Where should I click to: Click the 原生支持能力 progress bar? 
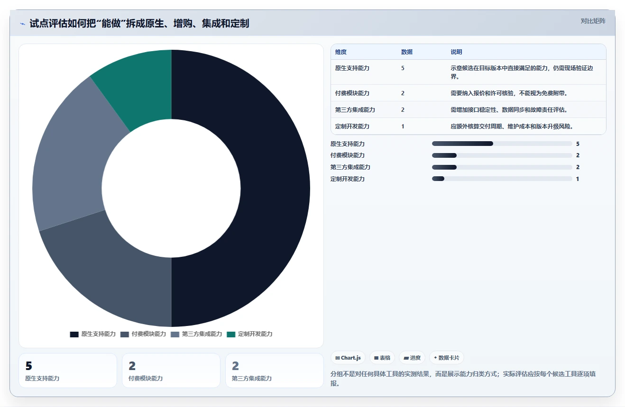[502, 144]
